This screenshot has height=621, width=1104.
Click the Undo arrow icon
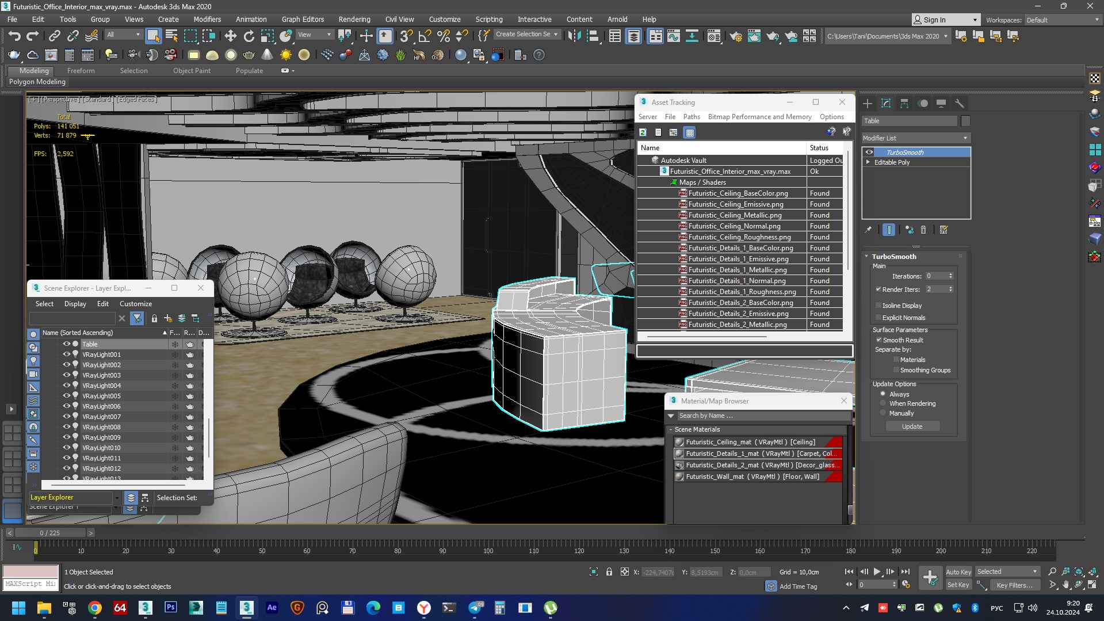click(x=14, y=36)
